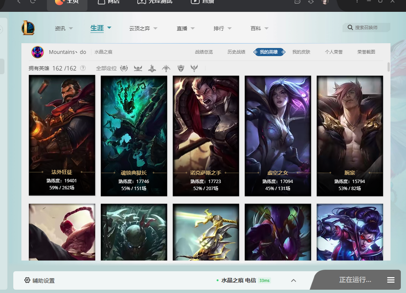Filter heroes by Tank shield icon

(x=181, y=68)
